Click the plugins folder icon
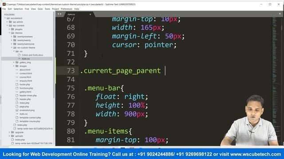This screenshot has width=284, height=159. (x=12, y=29)
